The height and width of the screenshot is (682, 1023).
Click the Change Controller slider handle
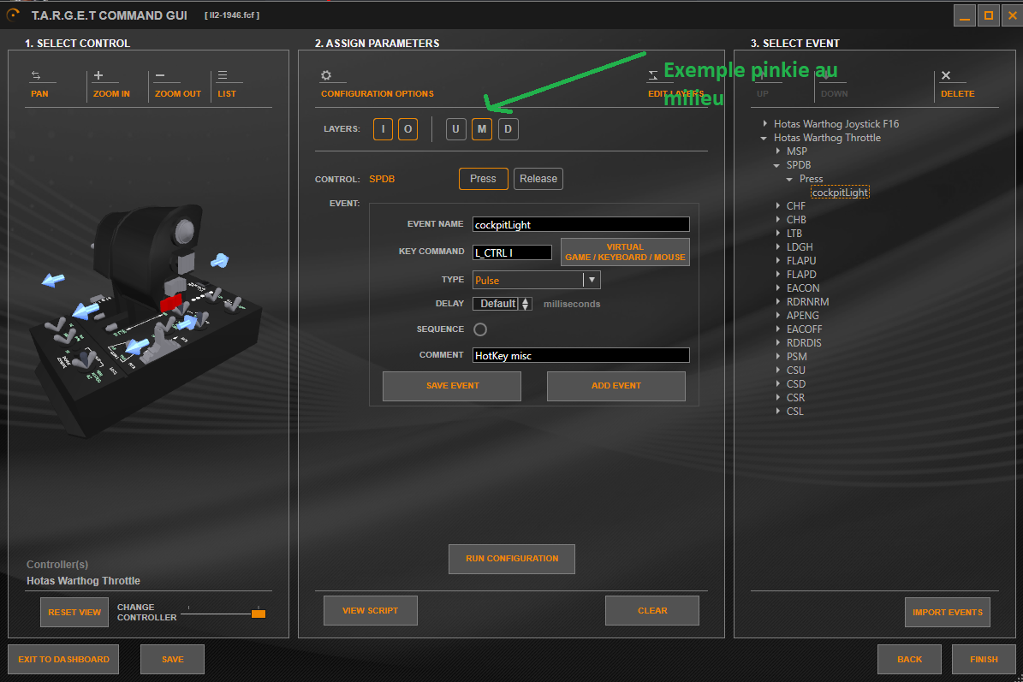pyautogui.click(x=259, y=613)
